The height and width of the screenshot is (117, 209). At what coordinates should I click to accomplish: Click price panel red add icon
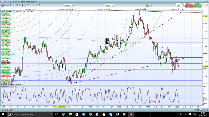click(12, 11)
